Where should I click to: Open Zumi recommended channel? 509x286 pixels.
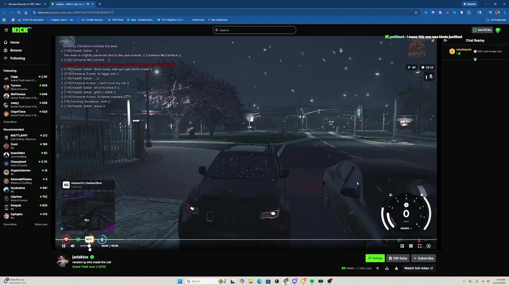point(25,146)
